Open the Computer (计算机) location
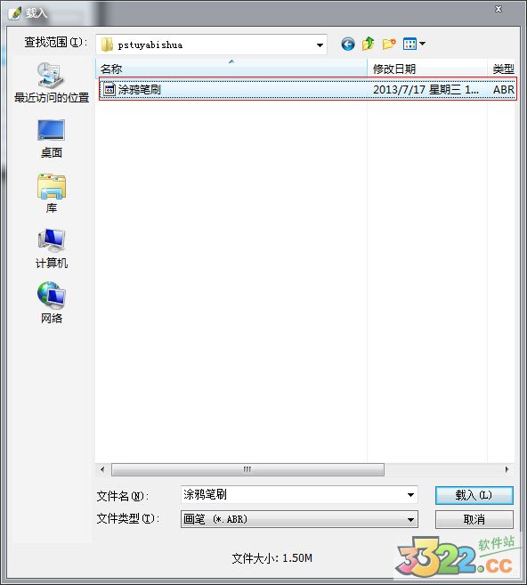527x585 pixels. (52, 248)
